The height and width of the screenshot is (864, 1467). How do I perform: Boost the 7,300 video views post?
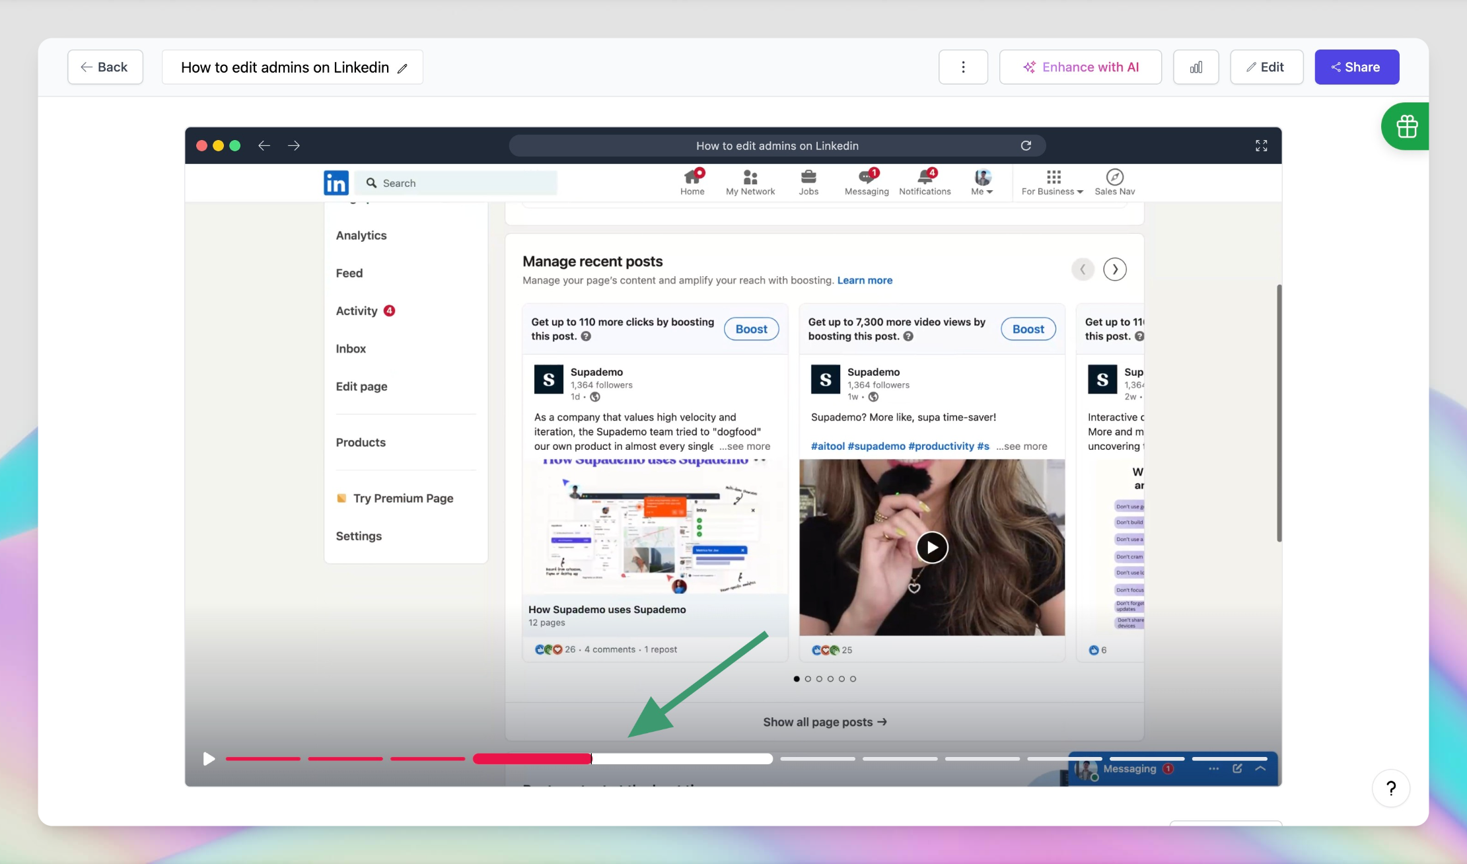(x=1028, y=329)
